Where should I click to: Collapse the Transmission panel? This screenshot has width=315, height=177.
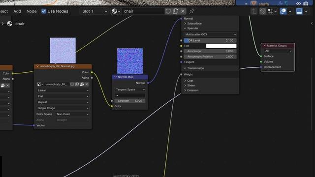tap(185, 68)
